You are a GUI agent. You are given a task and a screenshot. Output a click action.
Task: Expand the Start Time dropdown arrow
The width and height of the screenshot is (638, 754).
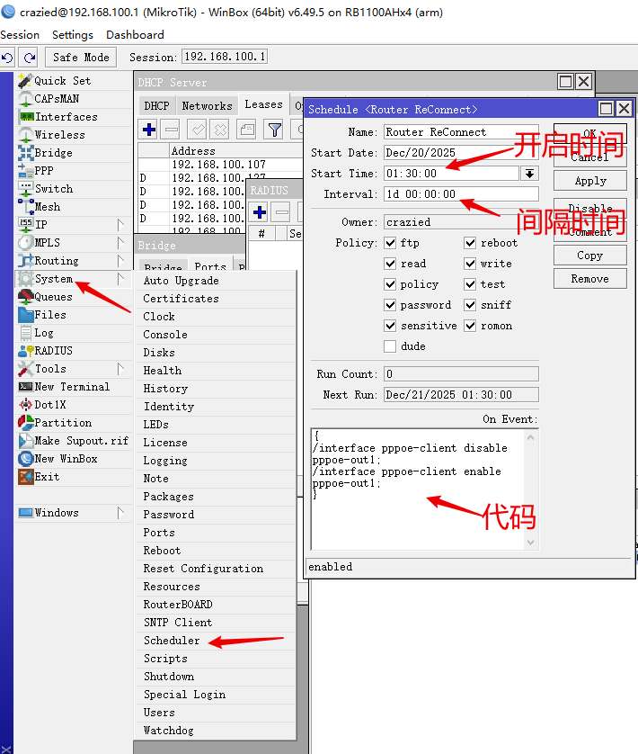click(x=530, y=174)
